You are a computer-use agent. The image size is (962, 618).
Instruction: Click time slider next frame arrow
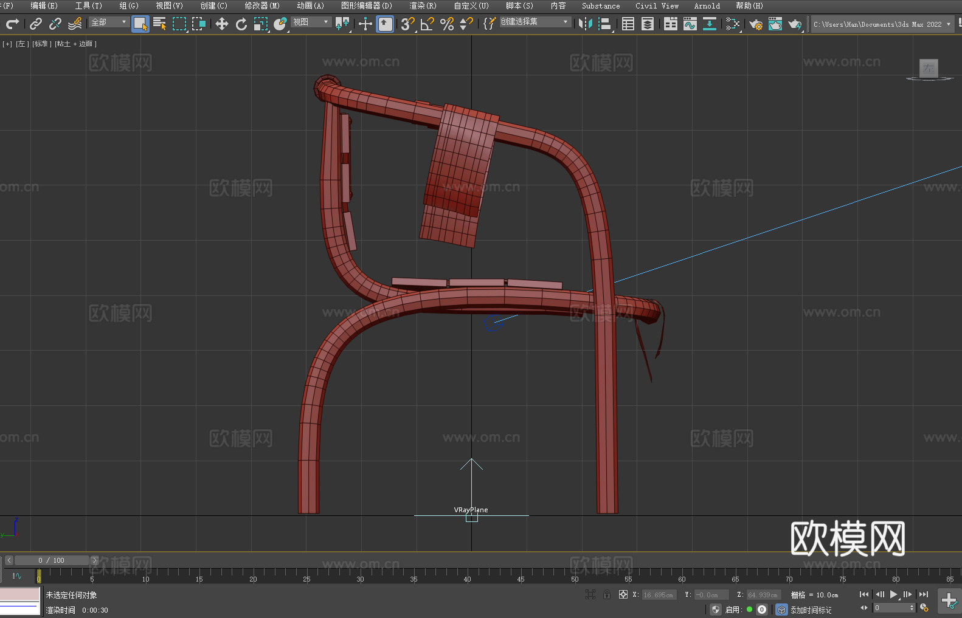click(x=94, y=560)
